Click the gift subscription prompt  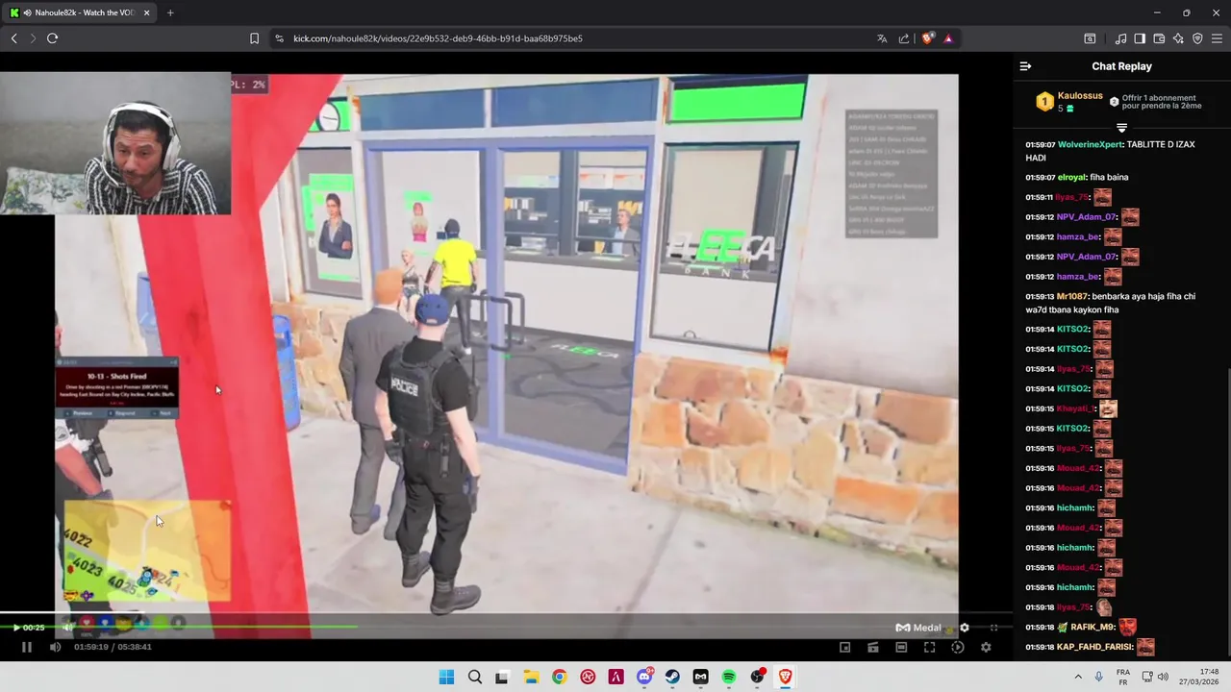click(x=1154, y=102)
